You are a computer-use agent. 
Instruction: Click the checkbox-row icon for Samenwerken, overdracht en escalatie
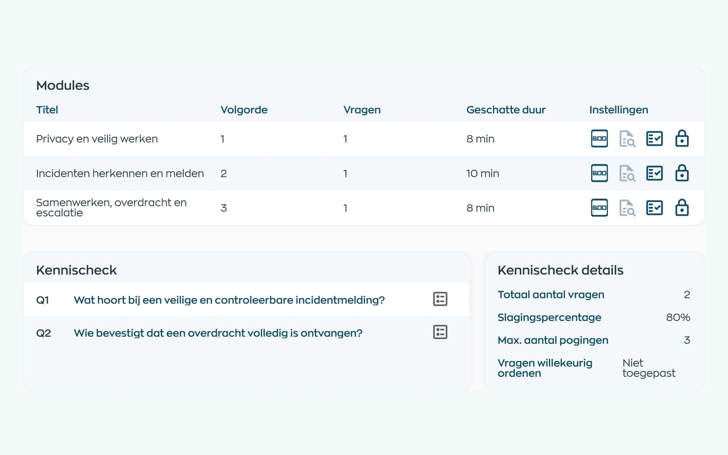point(599,208)
